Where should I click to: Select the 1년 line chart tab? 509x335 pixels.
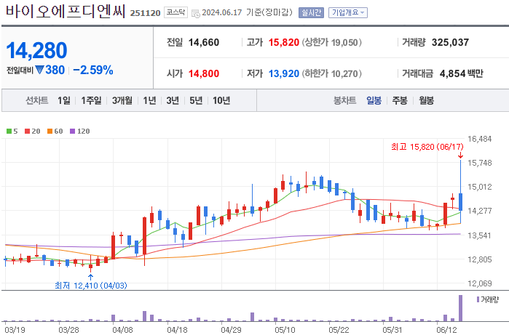click(x=150, y=100)
